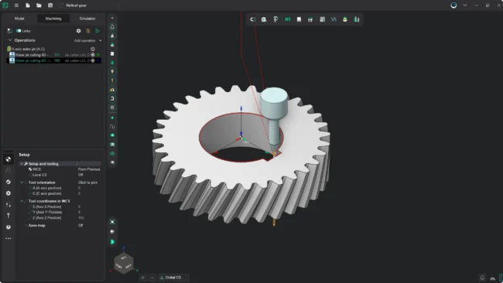Open the gear settings icon beside Links
This screenshot has height=283, width=503.
(79, 31)
